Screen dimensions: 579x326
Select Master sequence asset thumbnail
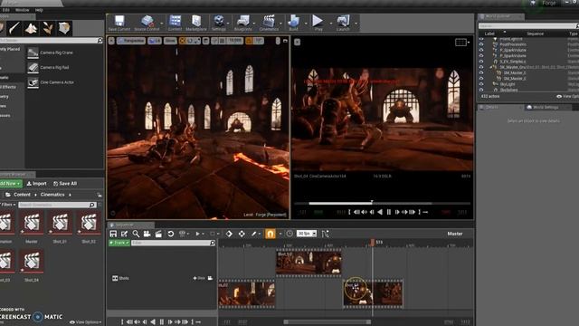32,224
